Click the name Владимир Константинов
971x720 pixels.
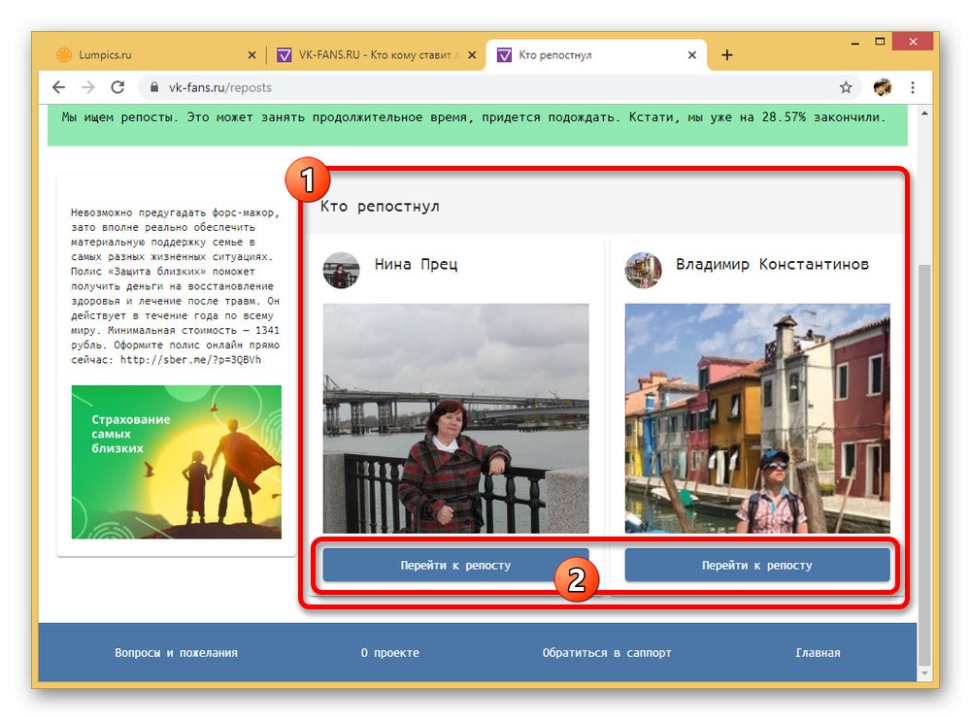coord(772,264)
